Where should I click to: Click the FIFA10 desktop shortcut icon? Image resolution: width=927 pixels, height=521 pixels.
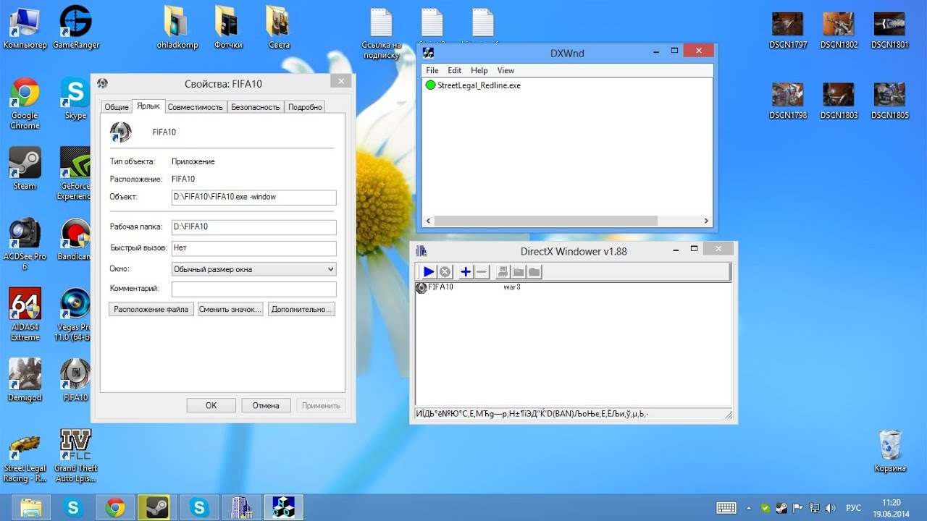(75, 380)
